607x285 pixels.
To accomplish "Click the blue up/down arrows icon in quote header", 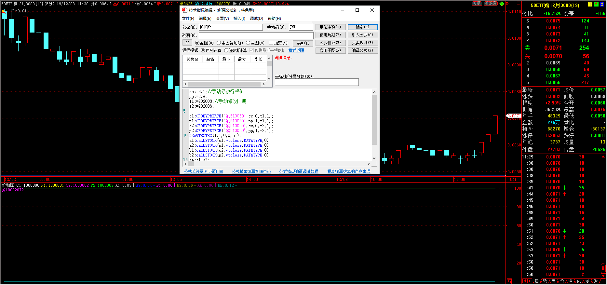I will pos(602,5).
